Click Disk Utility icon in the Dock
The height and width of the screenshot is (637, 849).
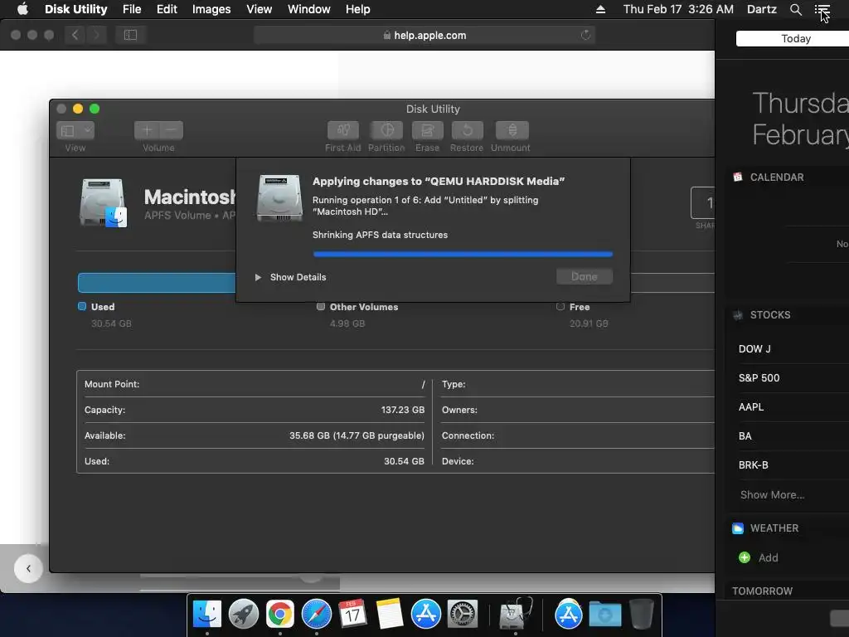515,615
